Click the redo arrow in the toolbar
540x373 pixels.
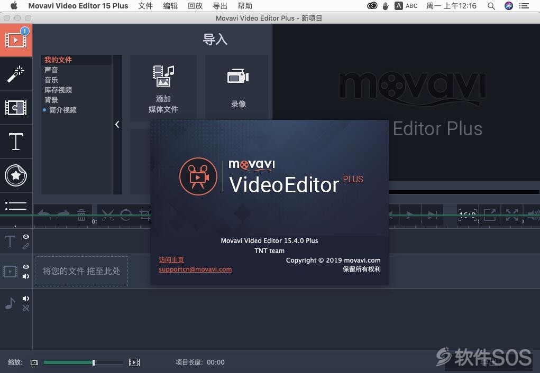click(x=63, y=215)
